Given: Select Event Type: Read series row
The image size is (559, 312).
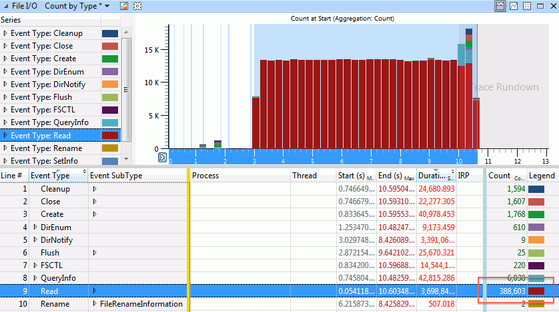Looking at the screenshot, I should coord(60,136).
